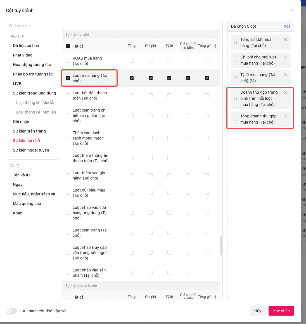Check Lượt bắt đầu thanh toán row
This screenshot has height=324, width=306.
(68, 95)
